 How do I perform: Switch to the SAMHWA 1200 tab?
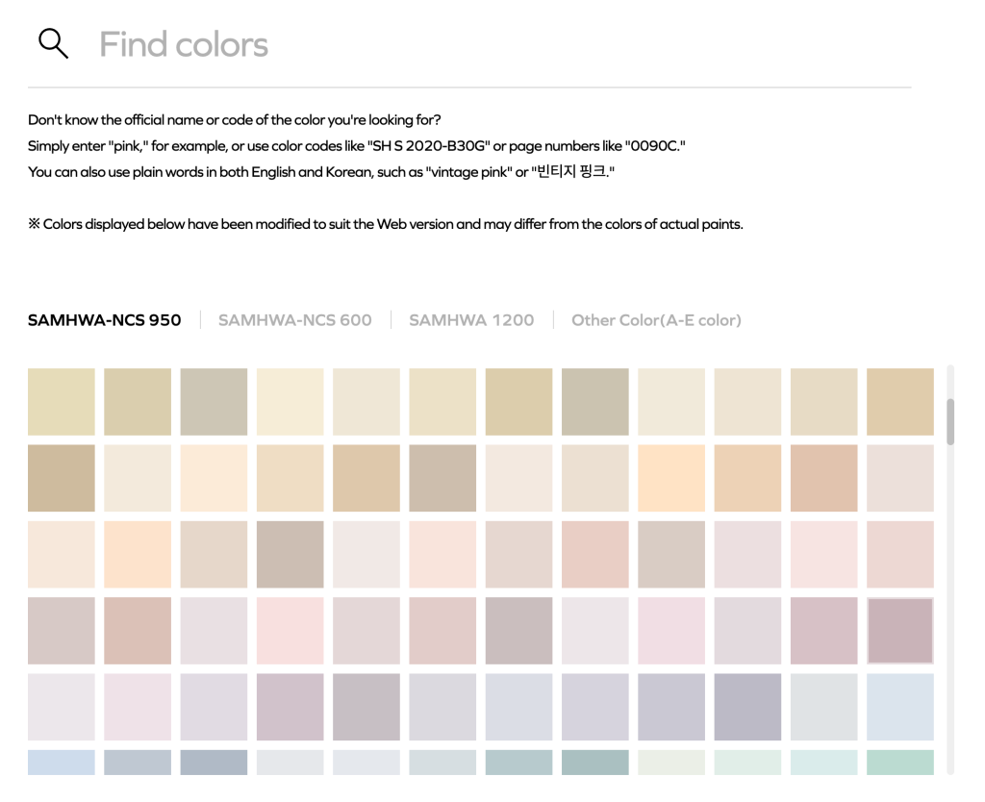tap(471, 319)
